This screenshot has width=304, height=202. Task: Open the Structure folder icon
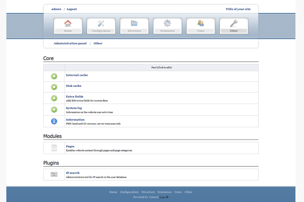134,23
